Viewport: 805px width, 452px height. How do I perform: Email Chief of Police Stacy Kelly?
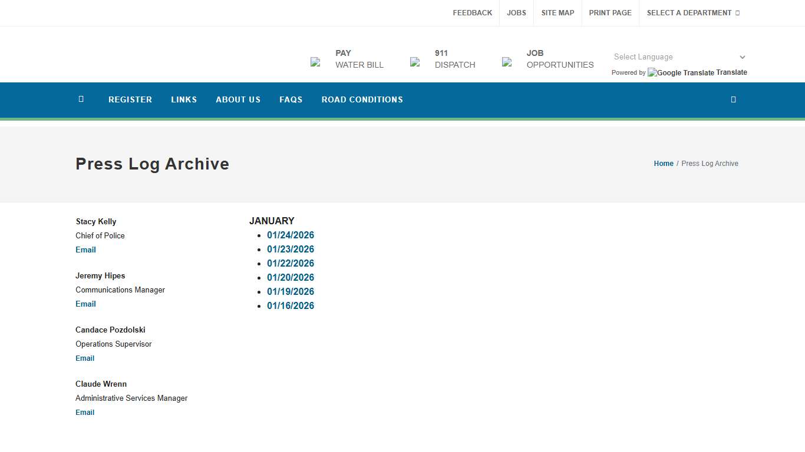pyautogui.click(x=85, y=250)
